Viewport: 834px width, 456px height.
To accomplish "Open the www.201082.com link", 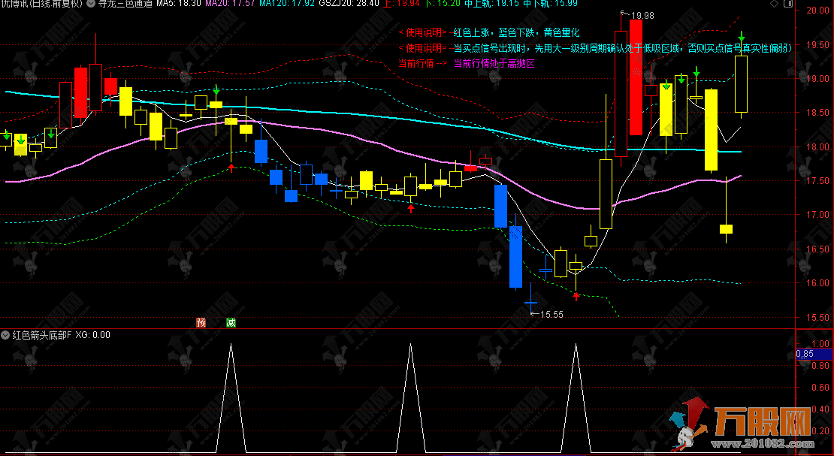I will tap(766, 443).
